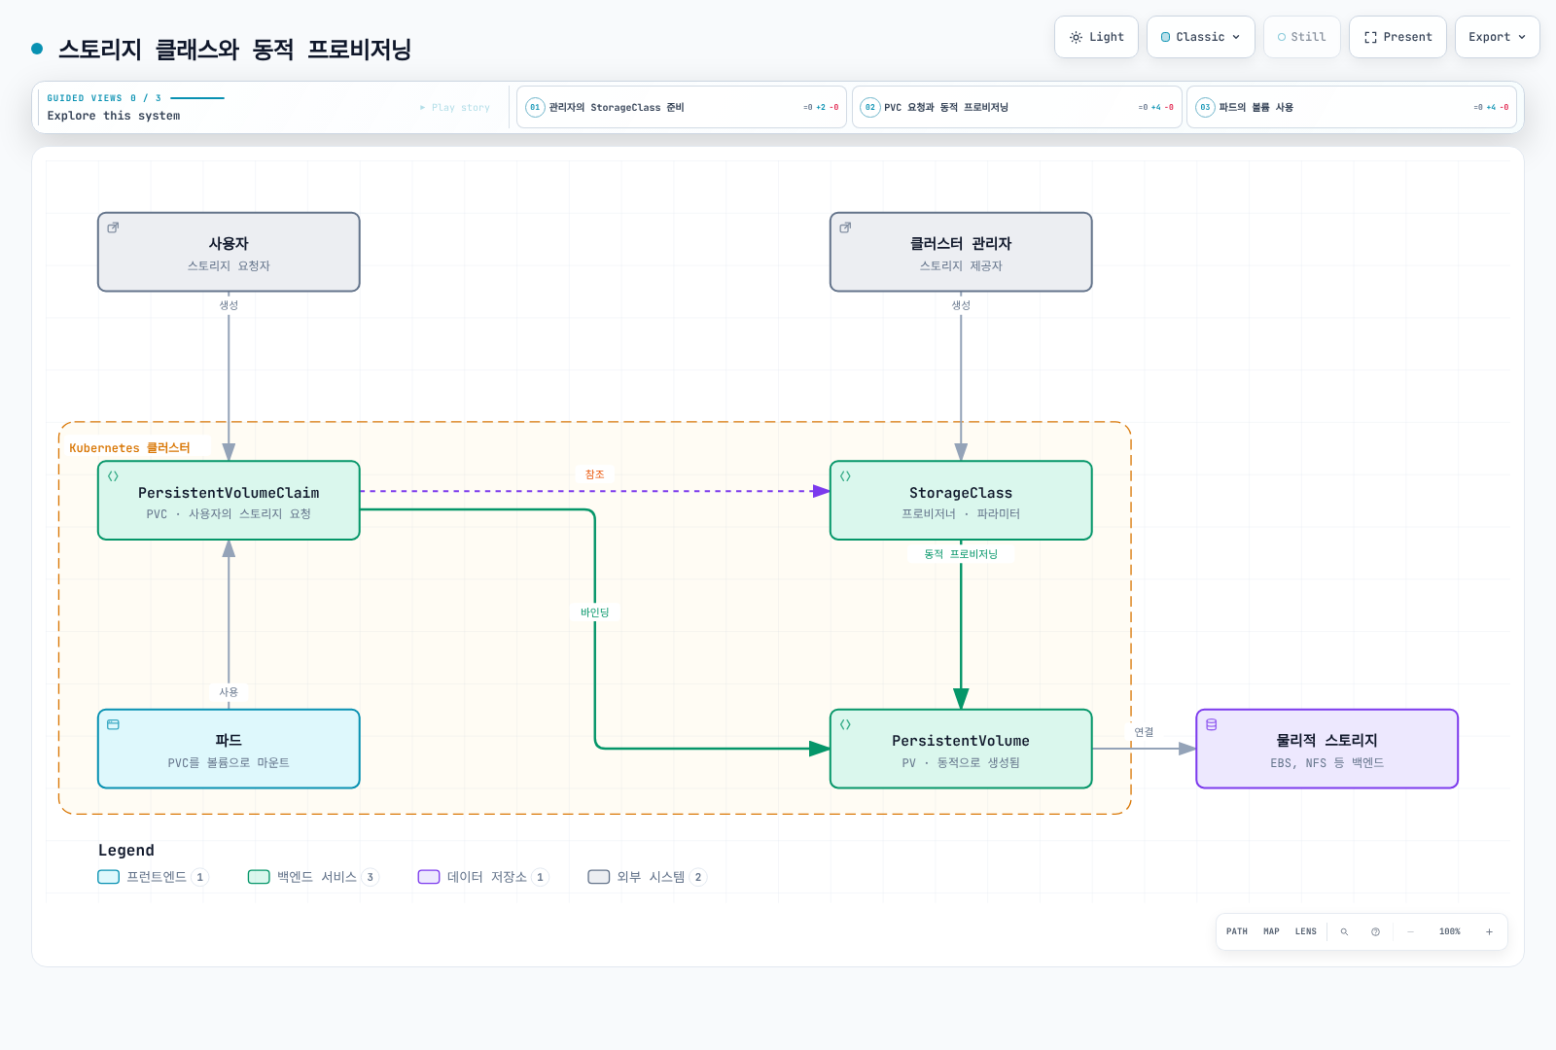Viewport: 1556px width, 1050px height.
Task: Select the PersistentVolume node
Action: click(x=961, y=749)
